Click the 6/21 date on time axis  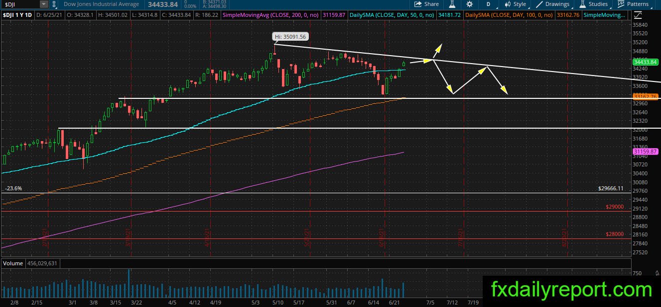coord(394,302)
